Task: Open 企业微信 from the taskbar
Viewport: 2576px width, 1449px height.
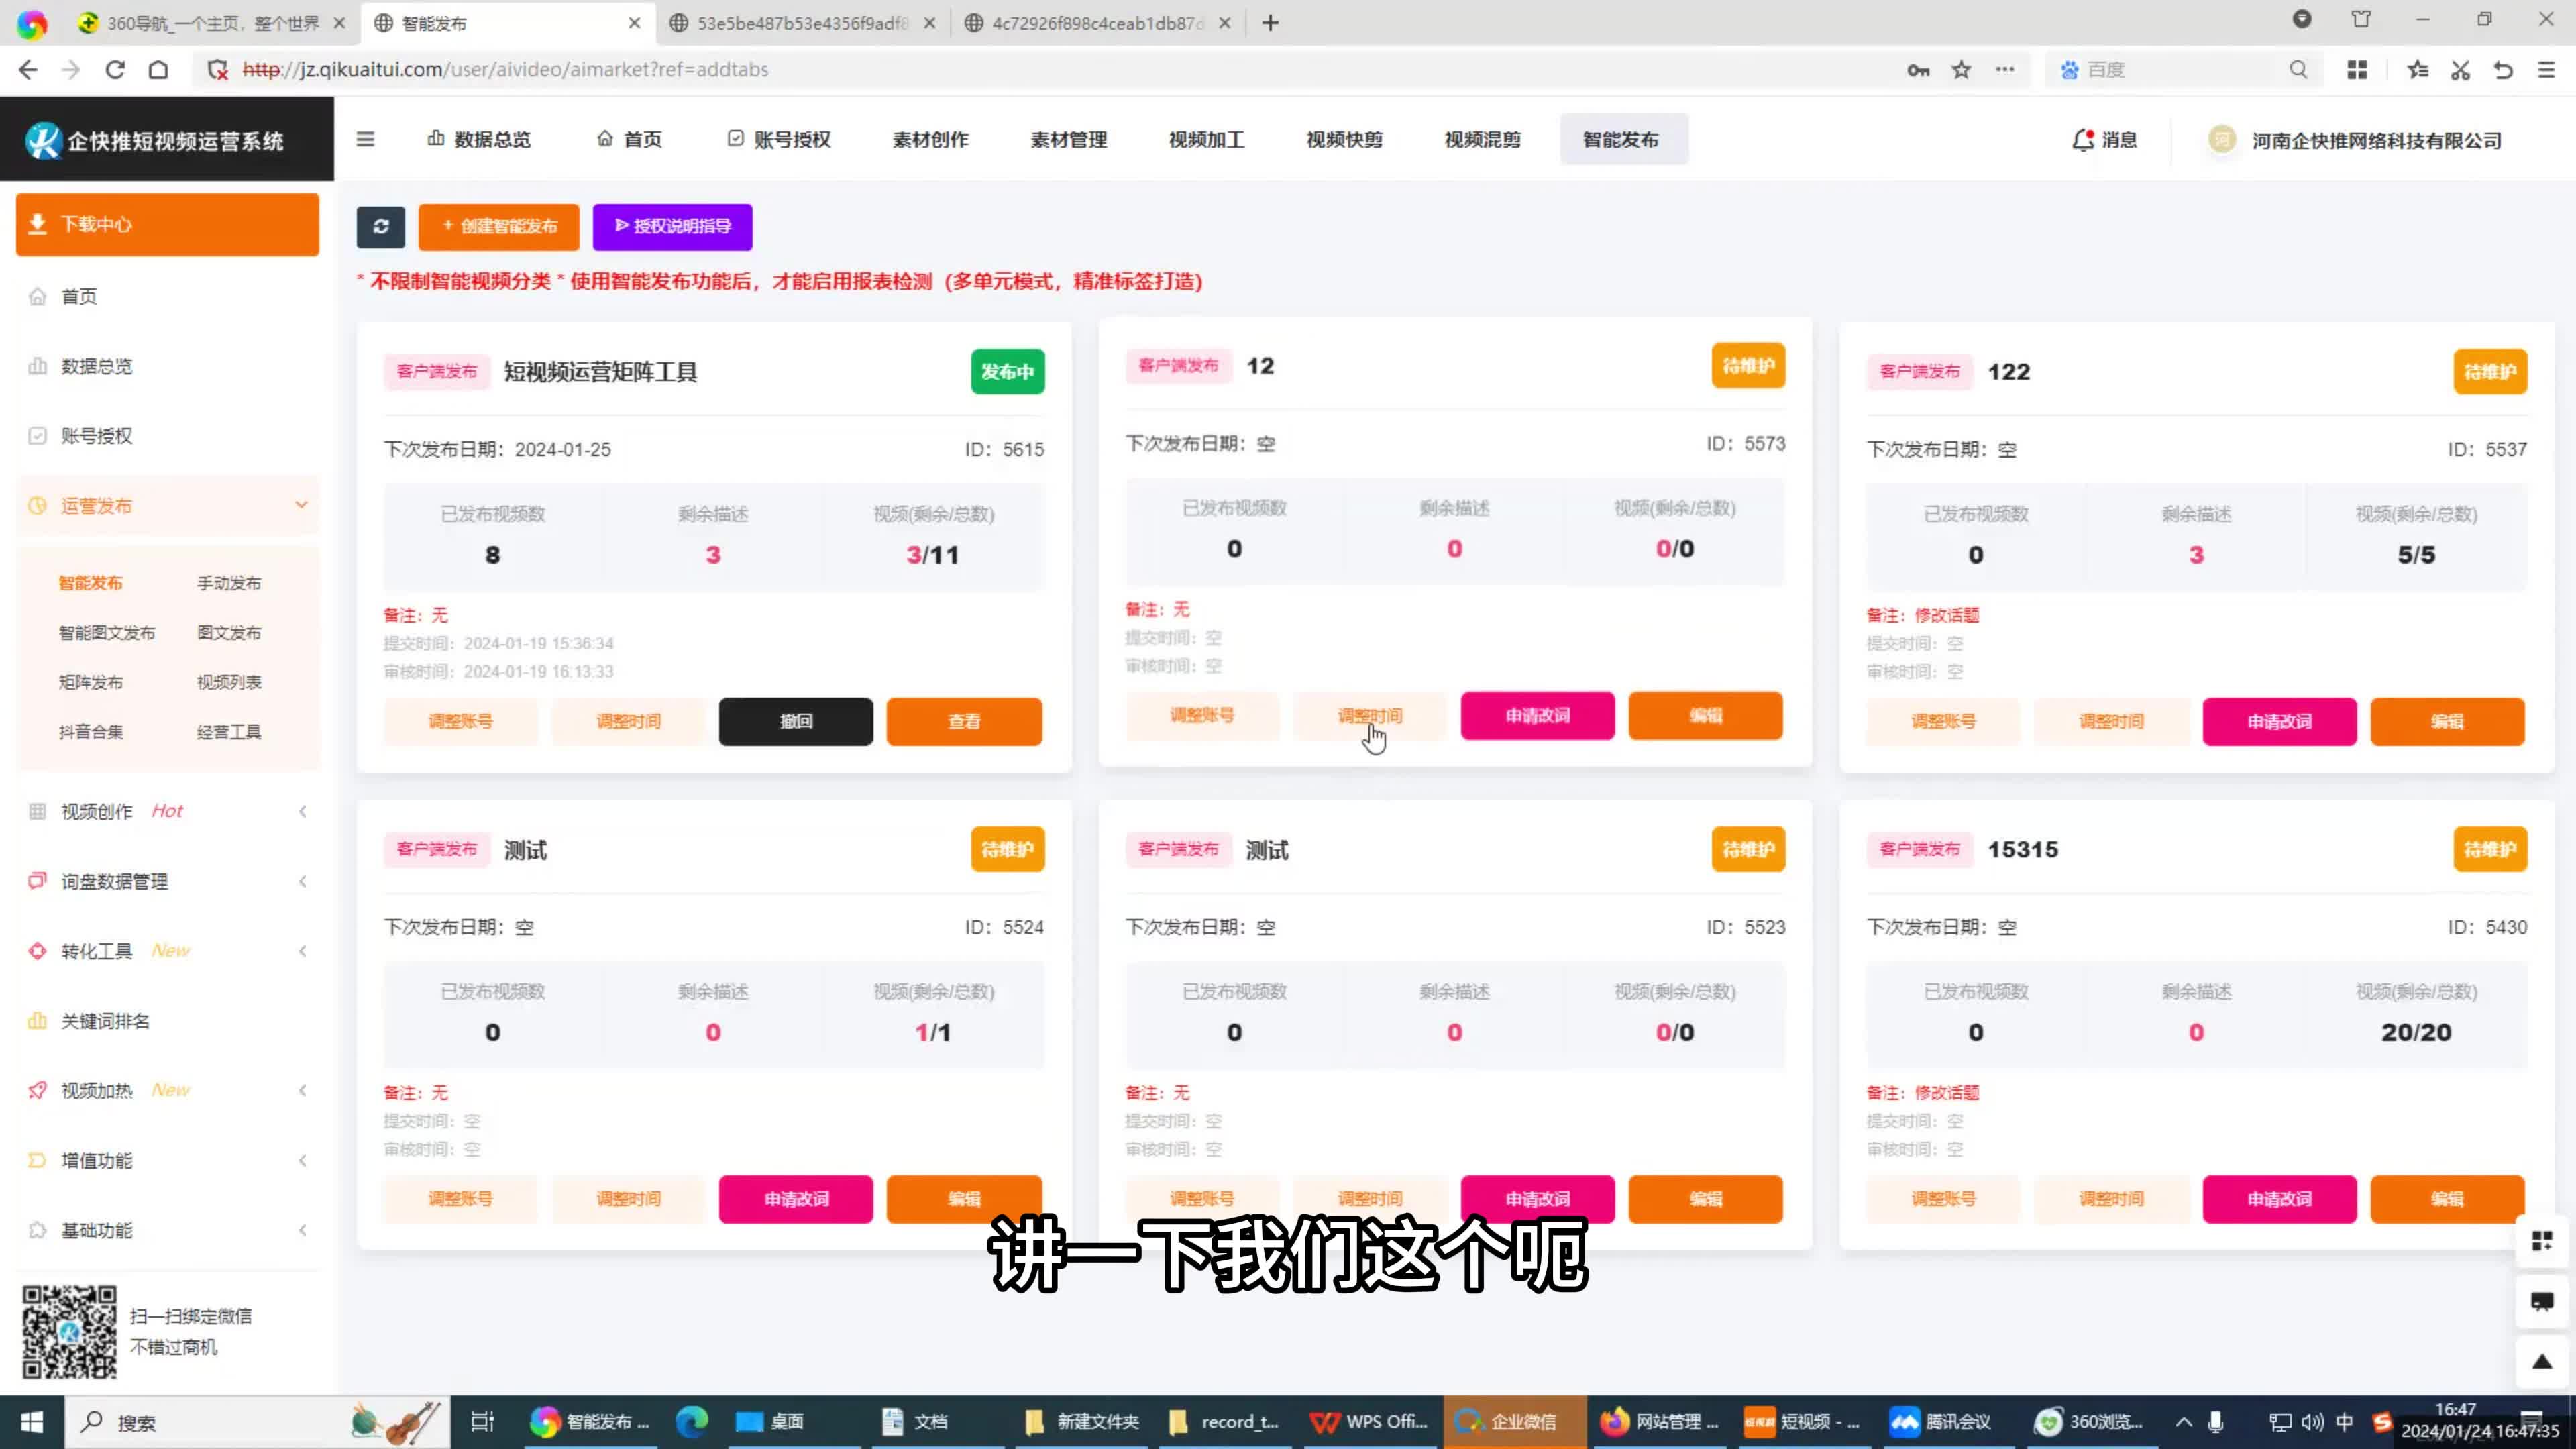Action: tap(1510, 1421)
